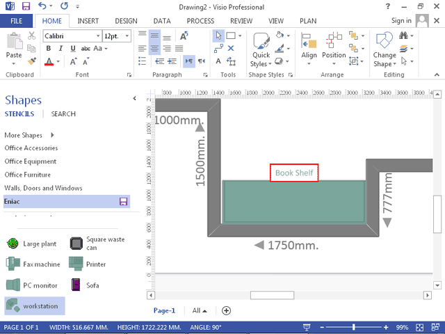Start Presentation Mode from status bar
445x334 pixels.
[307, 327]
